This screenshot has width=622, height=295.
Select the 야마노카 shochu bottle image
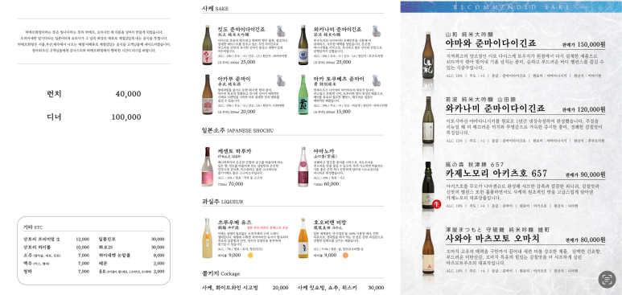(x=303, y=166)
